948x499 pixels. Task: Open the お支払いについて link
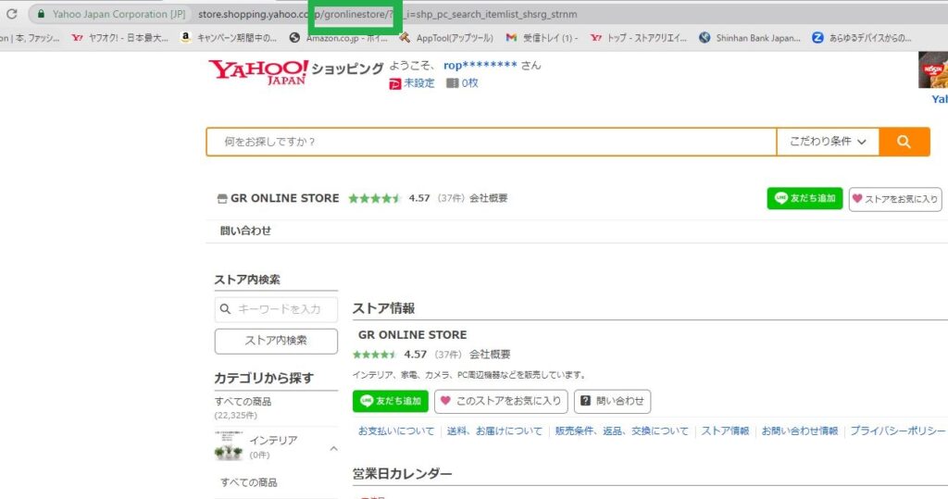pos(396,431)
